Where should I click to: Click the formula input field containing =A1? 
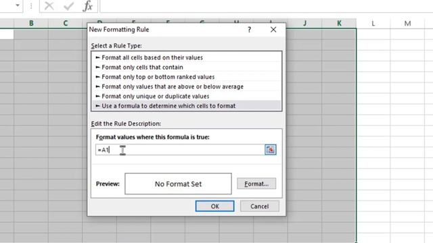pos(180,150)
